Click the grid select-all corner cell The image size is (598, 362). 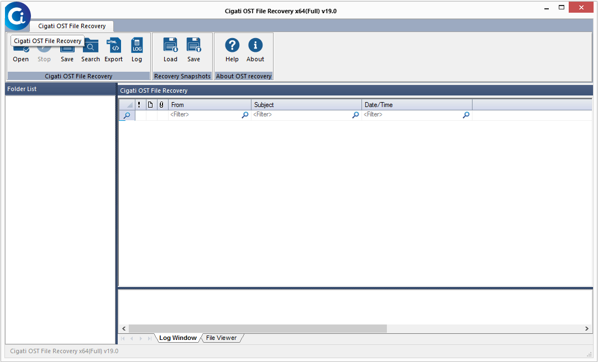(127, 105)
